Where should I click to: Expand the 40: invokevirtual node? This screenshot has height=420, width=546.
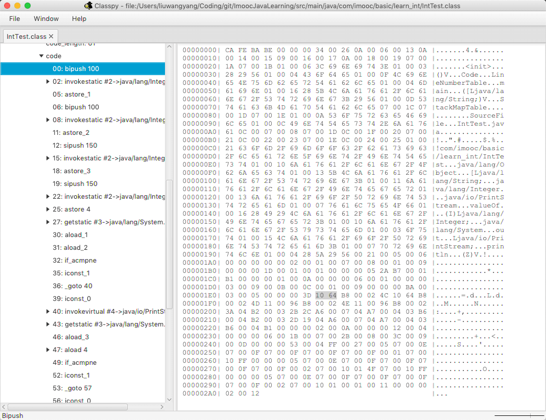[x=48, y=311]
